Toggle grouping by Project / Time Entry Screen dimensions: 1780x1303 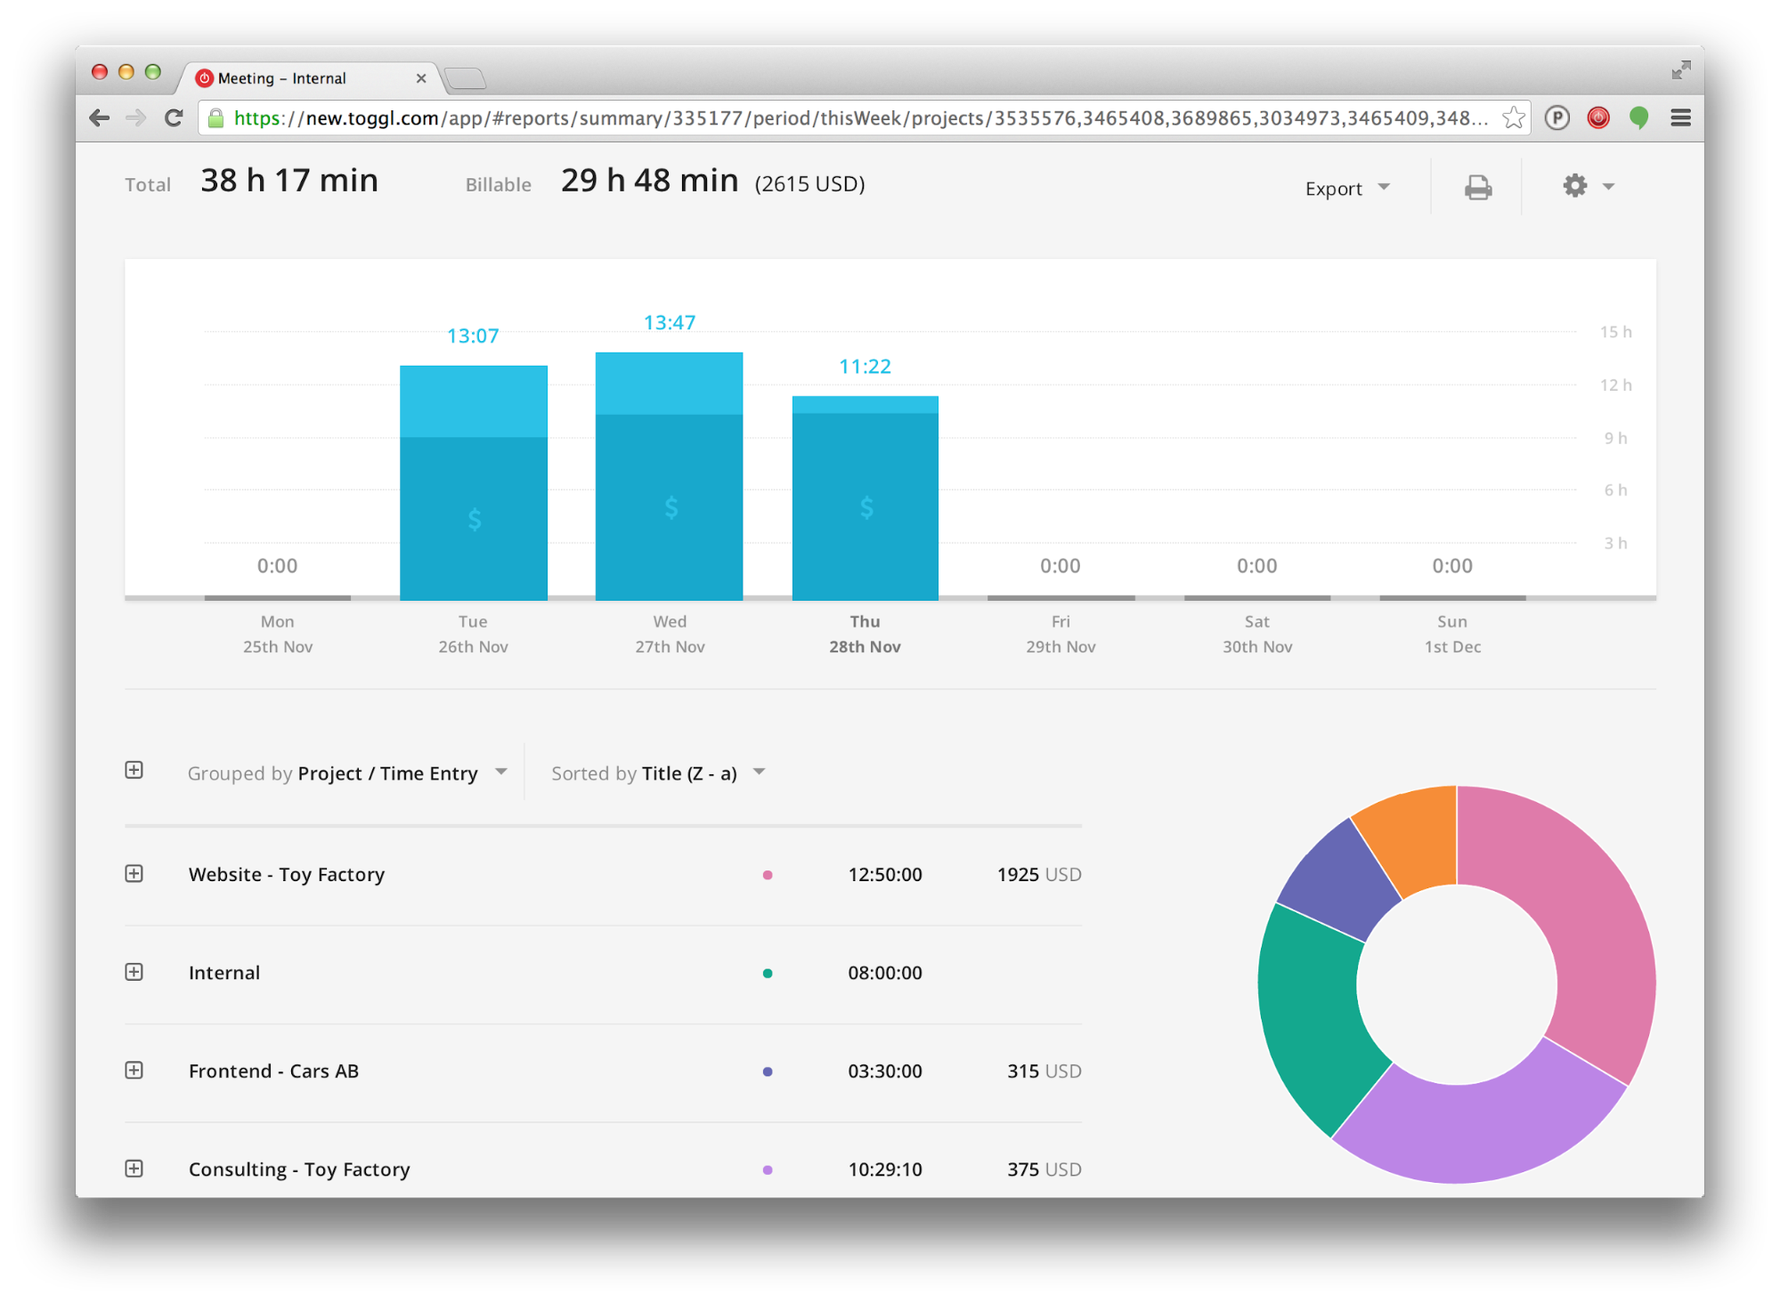341,773
